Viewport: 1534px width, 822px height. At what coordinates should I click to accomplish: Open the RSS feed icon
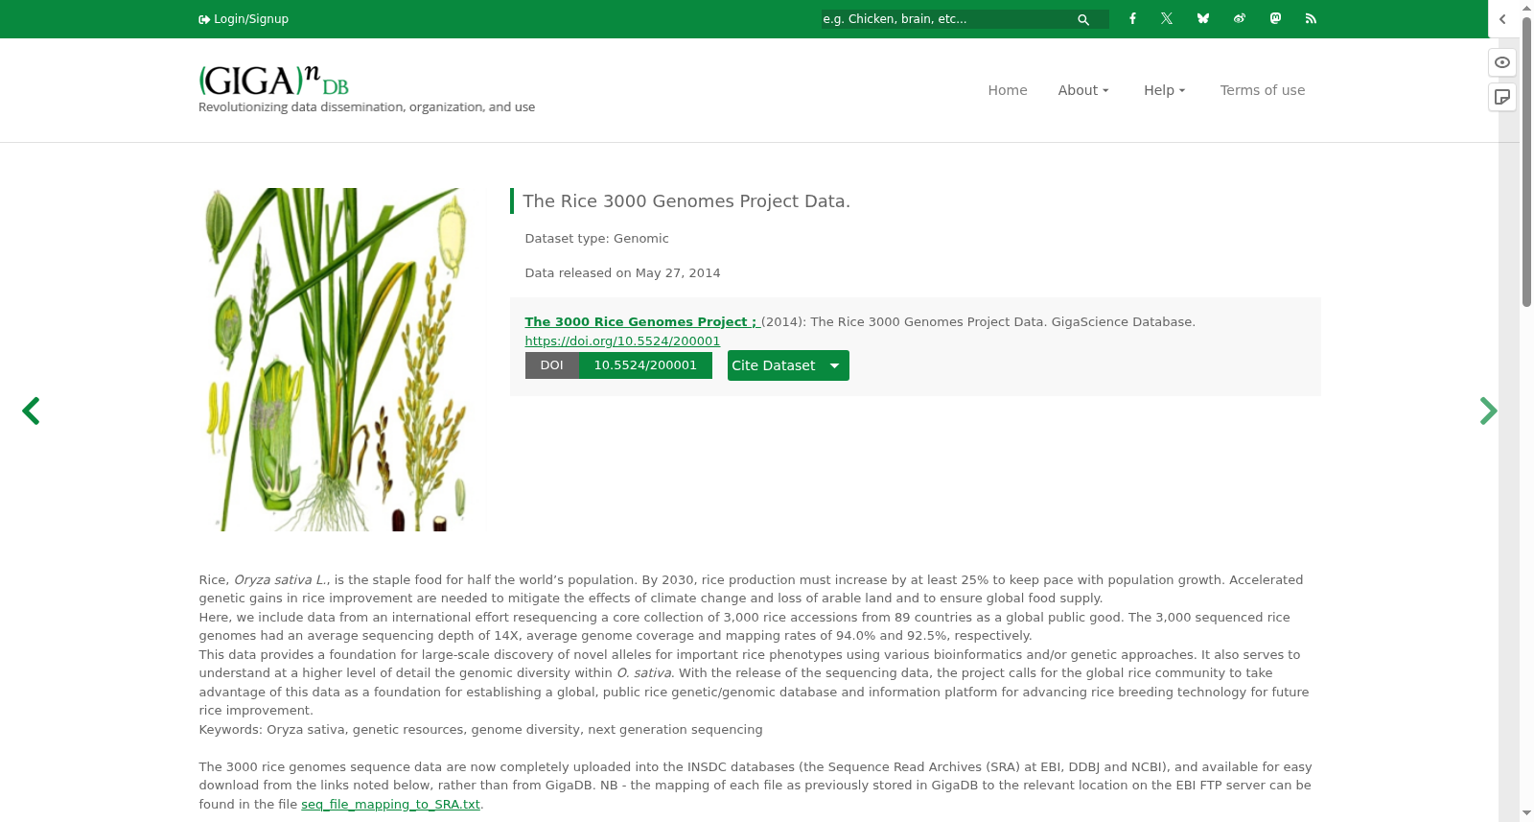pos(1311,18)
